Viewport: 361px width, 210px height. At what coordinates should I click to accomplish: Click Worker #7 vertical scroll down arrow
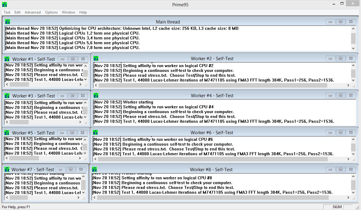point(83,193)
